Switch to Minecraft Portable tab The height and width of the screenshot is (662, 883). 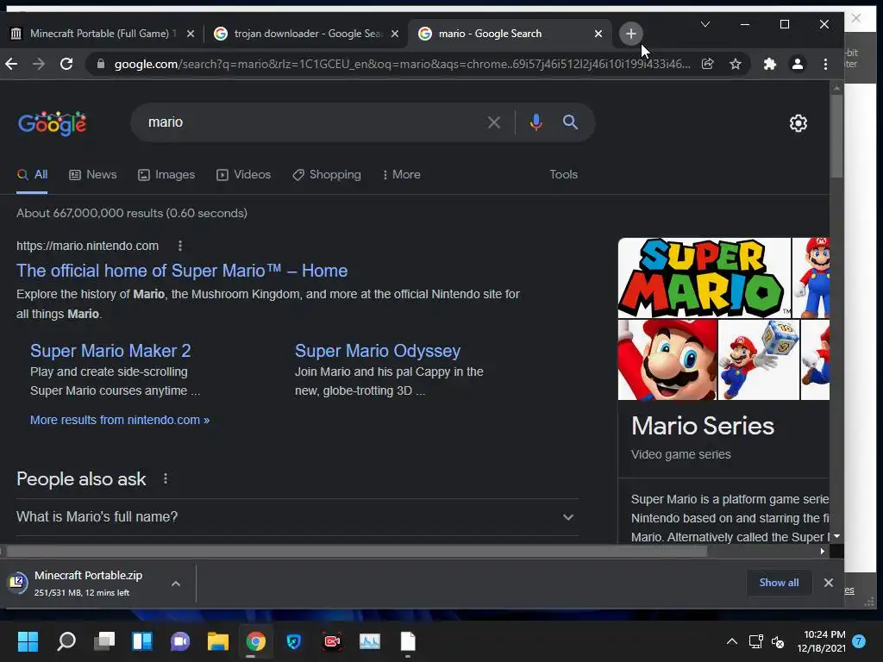[102, 34]
